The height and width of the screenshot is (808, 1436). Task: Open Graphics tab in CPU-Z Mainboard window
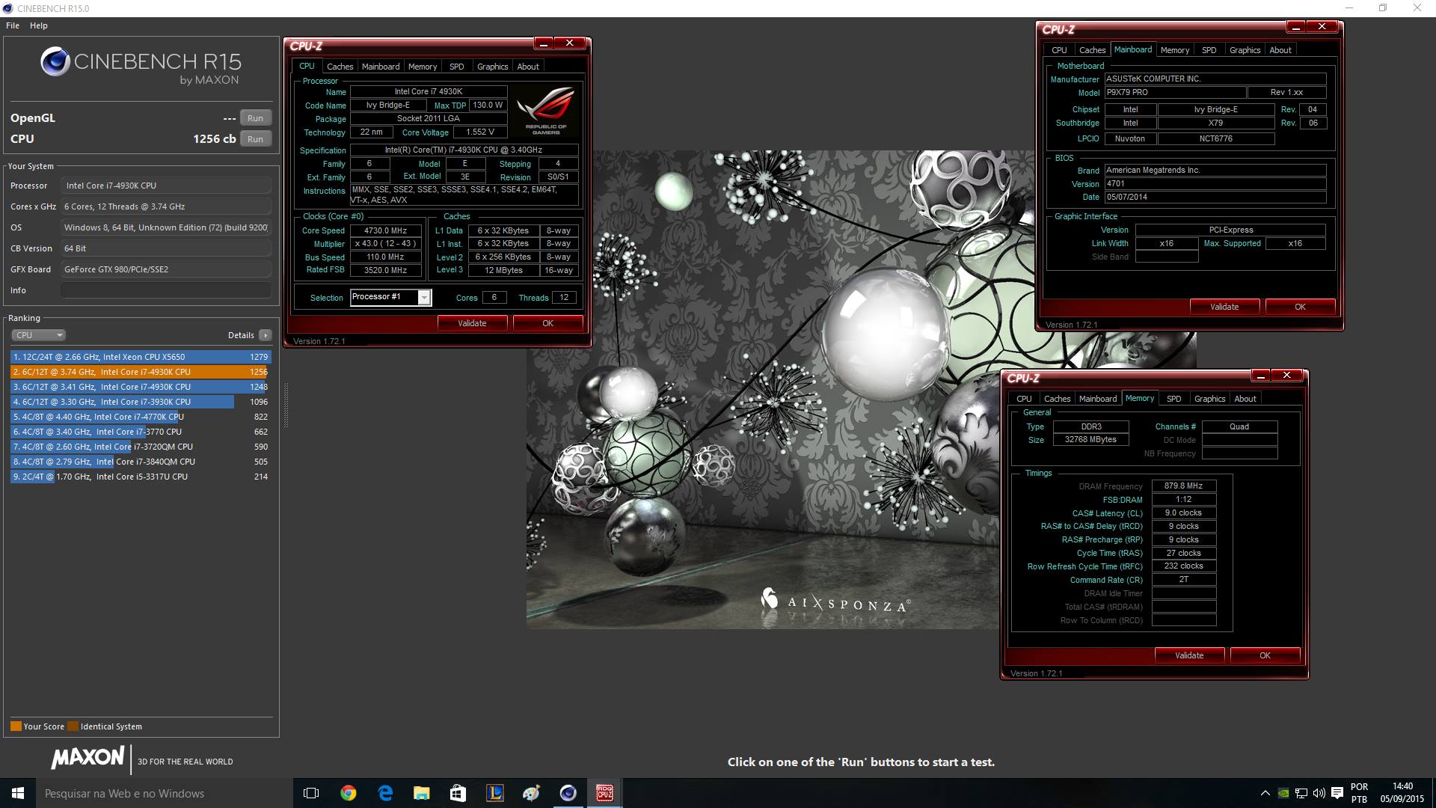pos(1245,50)
